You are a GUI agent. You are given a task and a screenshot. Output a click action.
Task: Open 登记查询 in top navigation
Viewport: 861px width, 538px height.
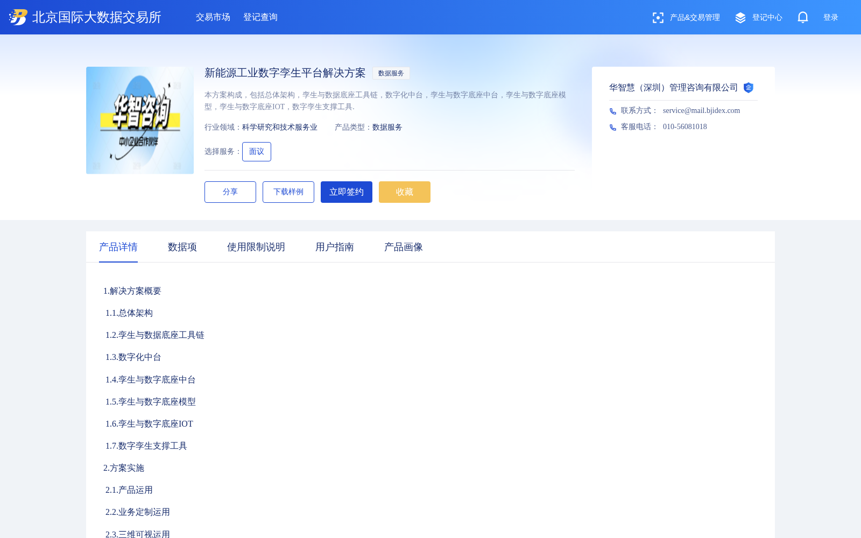[260, 17]
